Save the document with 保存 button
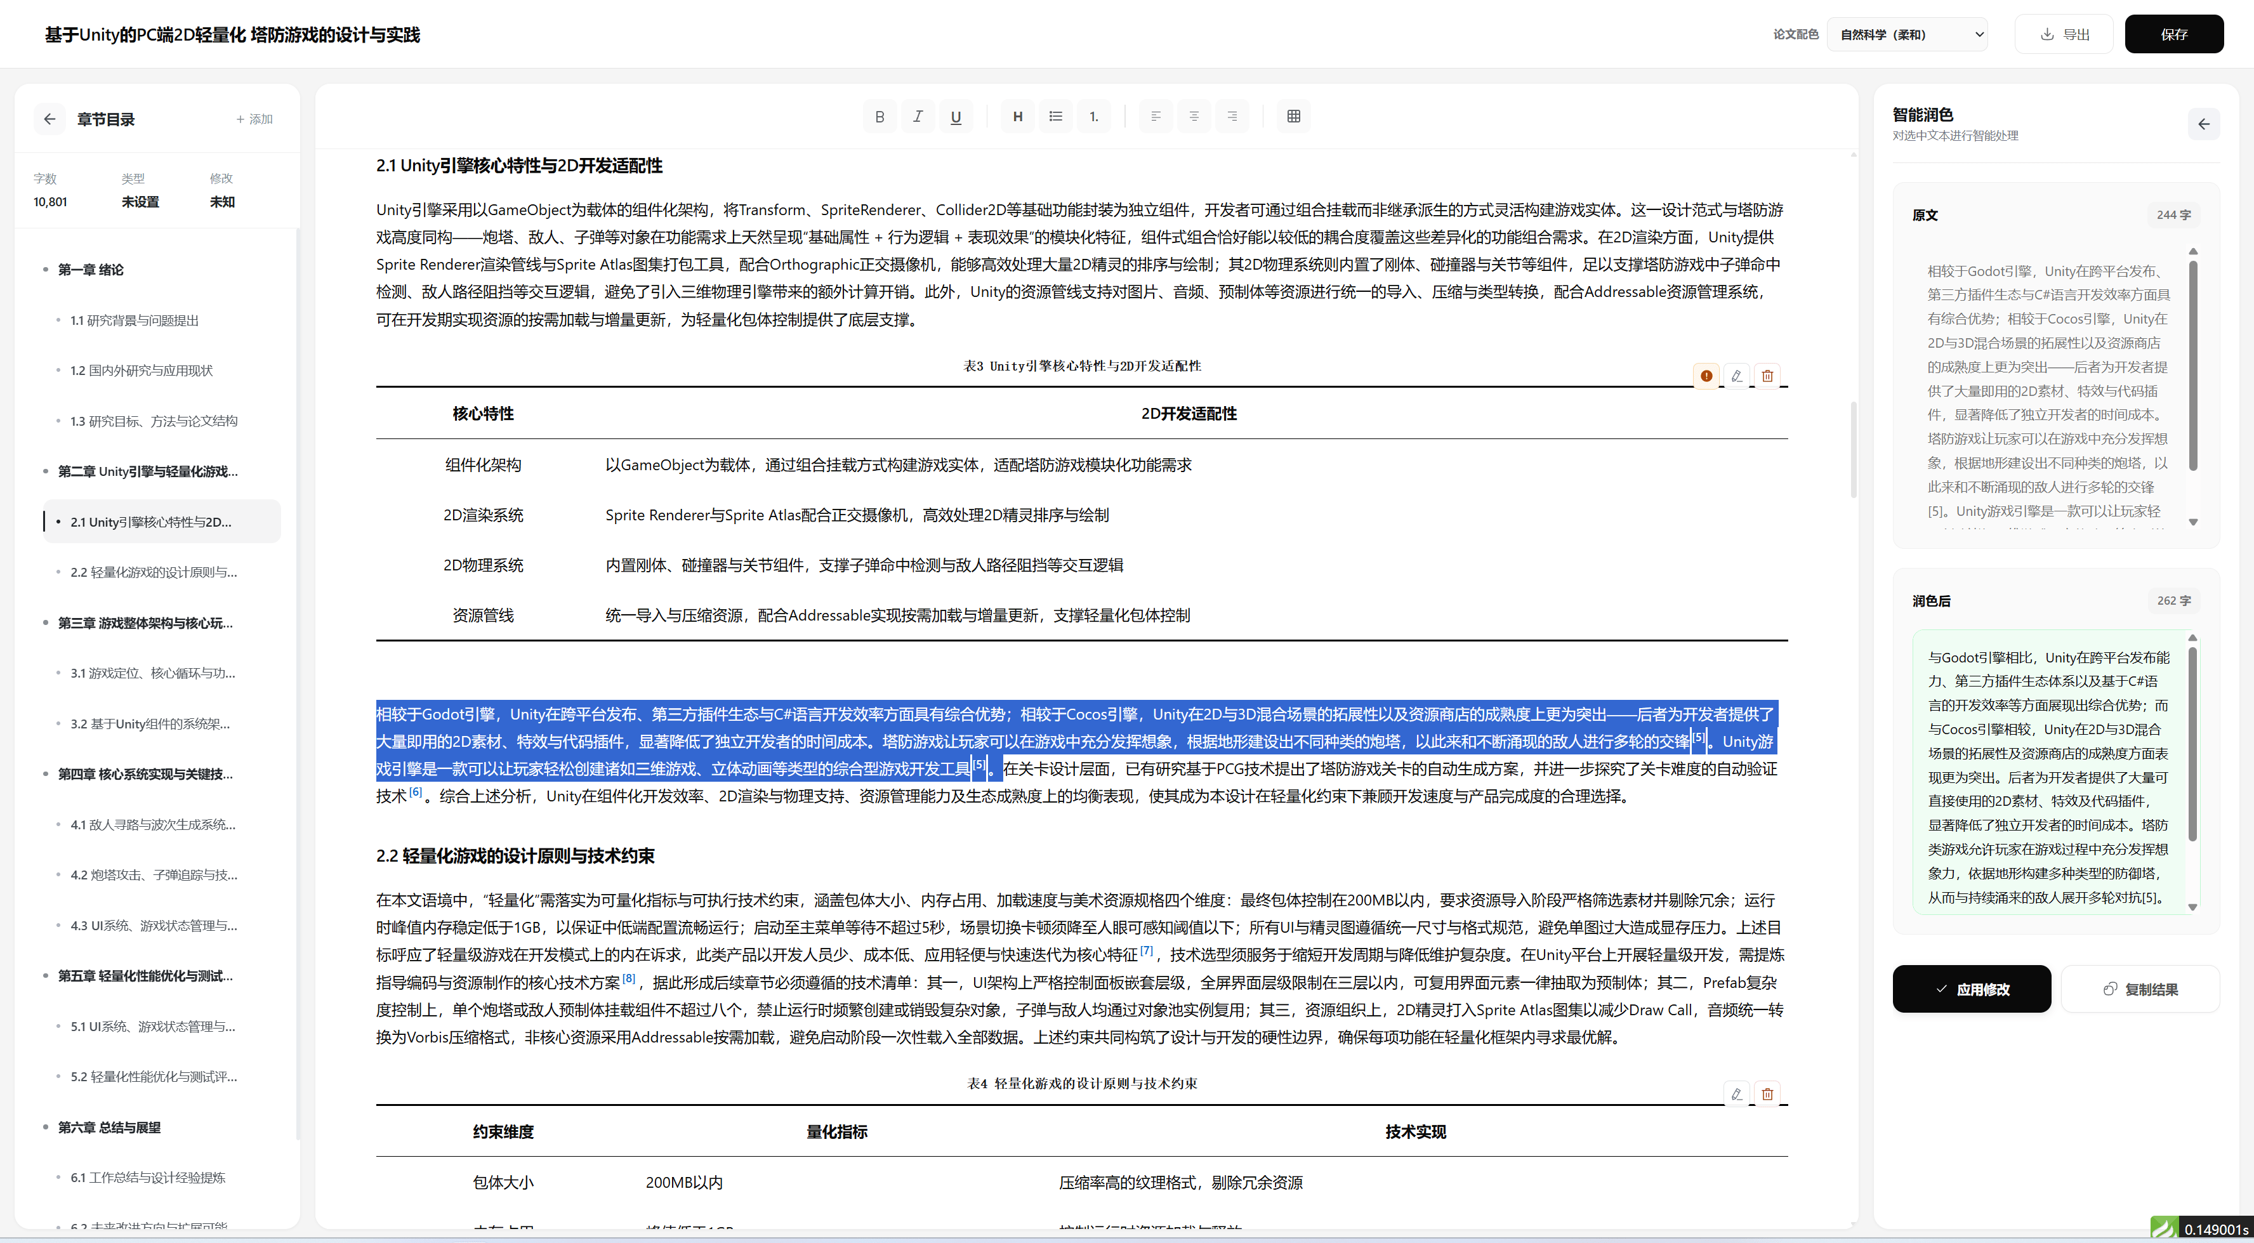This screenshot has height=1243, width=2254. pyautogui.click(x=2175, y=34)
